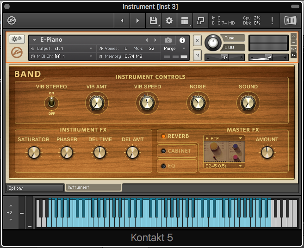Toggle the REVERB effect LED
The width and height of the screenshot is (304, 248).
(163, 136)
